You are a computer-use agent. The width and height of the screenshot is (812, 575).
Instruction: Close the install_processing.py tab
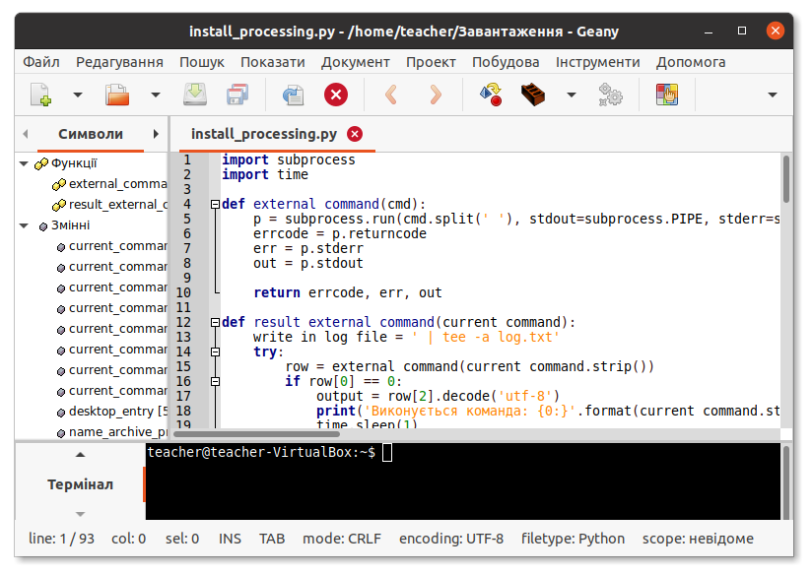point(355,134)
